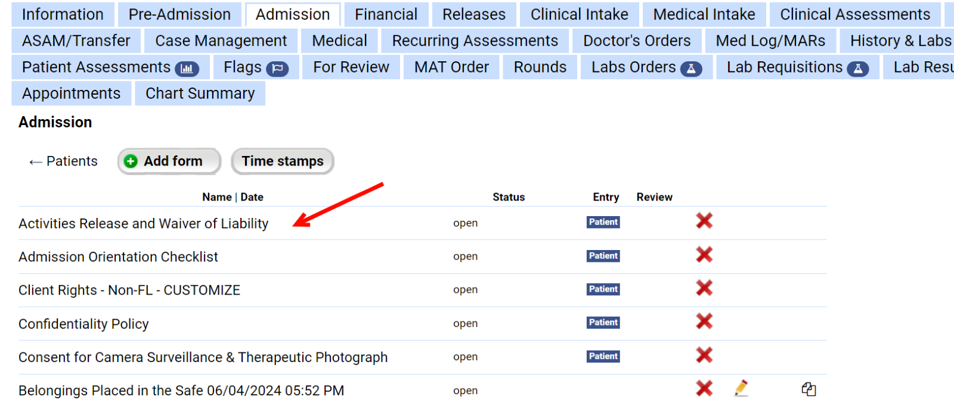The width and height of the screenshot is (954, 406).
Task: Open the Time stamps button
Action: pyautogui.click(x=283, y=161)
